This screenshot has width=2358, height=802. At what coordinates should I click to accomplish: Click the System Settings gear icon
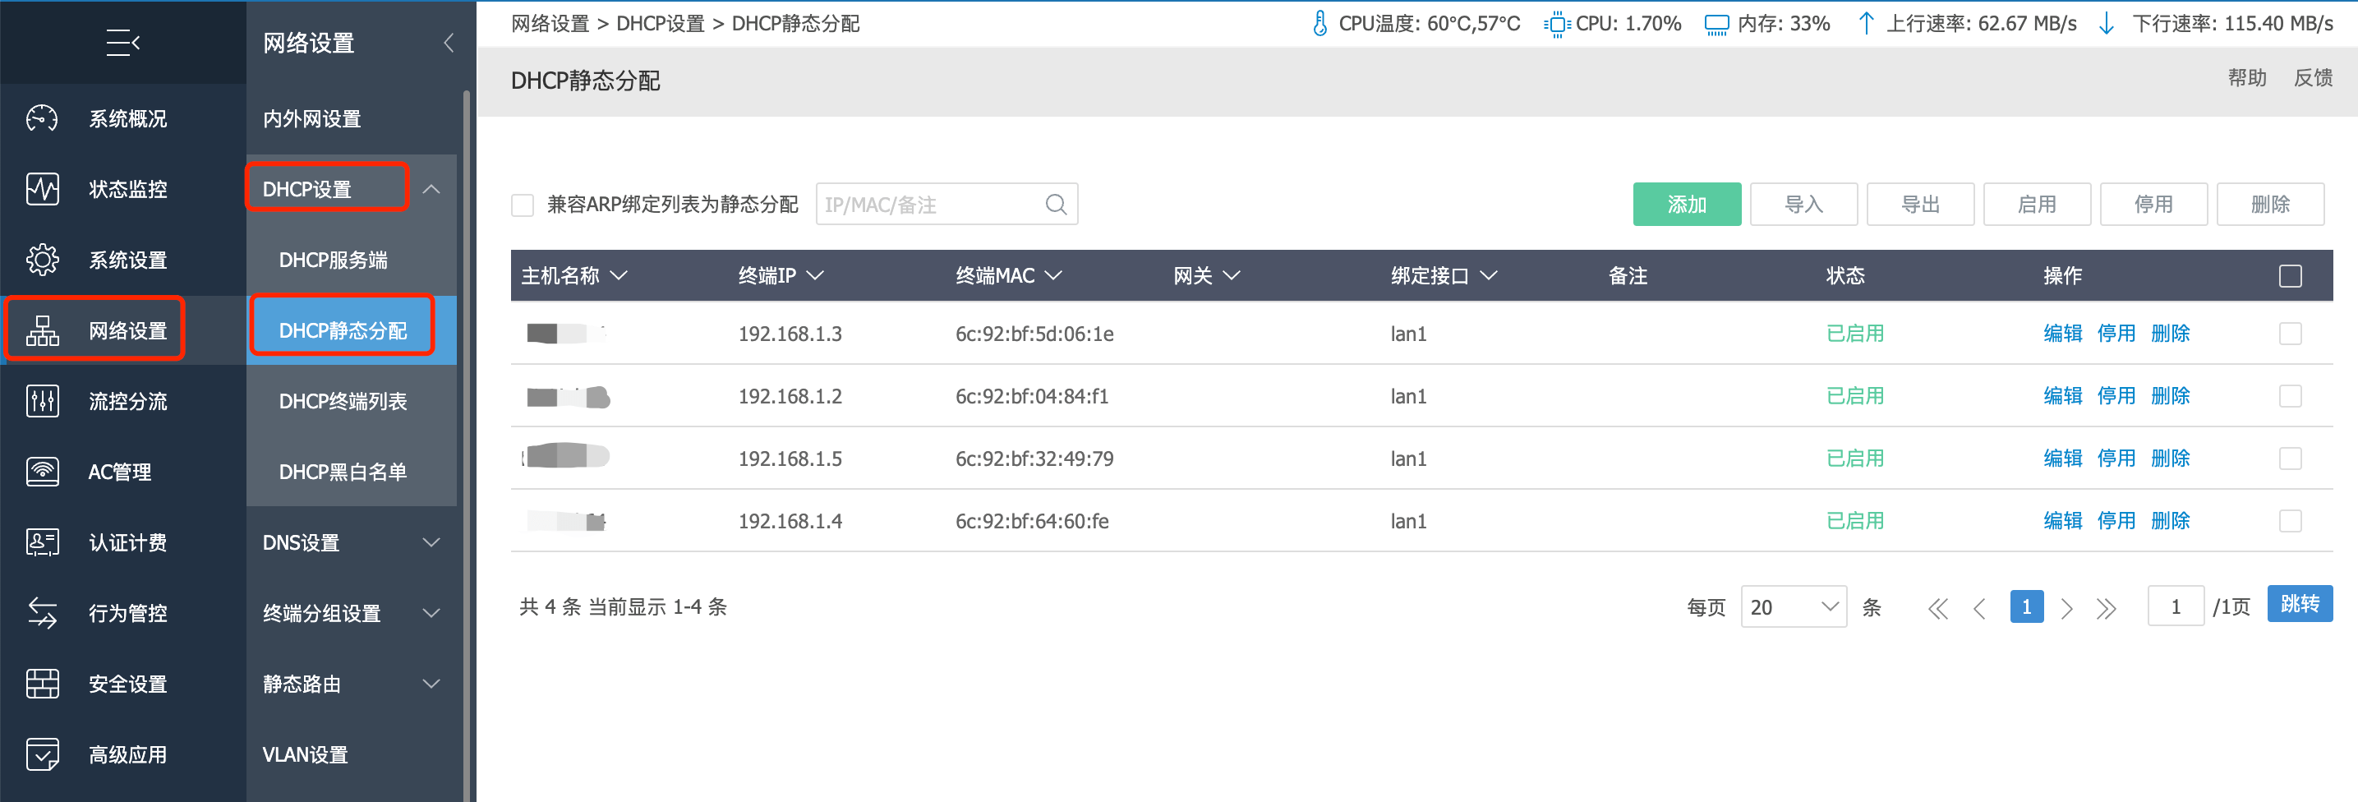(x=42, y=260)
